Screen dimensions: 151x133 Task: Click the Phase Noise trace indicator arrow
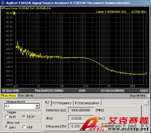(2, 8)
